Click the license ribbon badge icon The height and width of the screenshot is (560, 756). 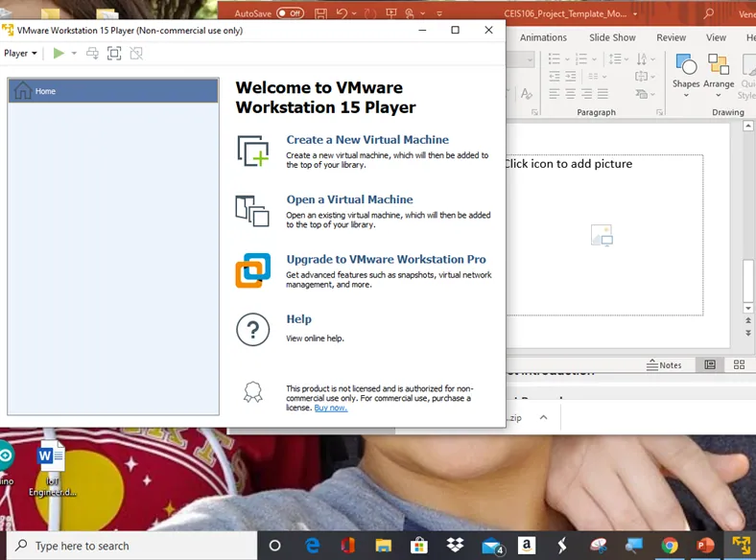252,392
